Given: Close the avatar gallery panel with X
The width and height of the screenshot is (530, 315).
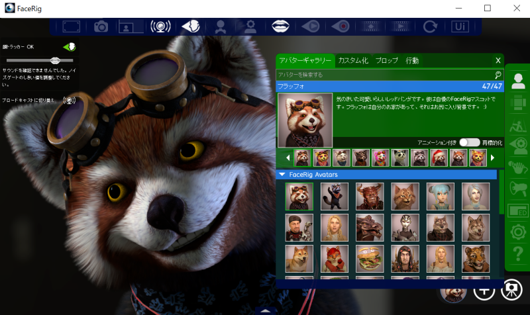Looking at the screenshot, I should [x=498, y=60].
